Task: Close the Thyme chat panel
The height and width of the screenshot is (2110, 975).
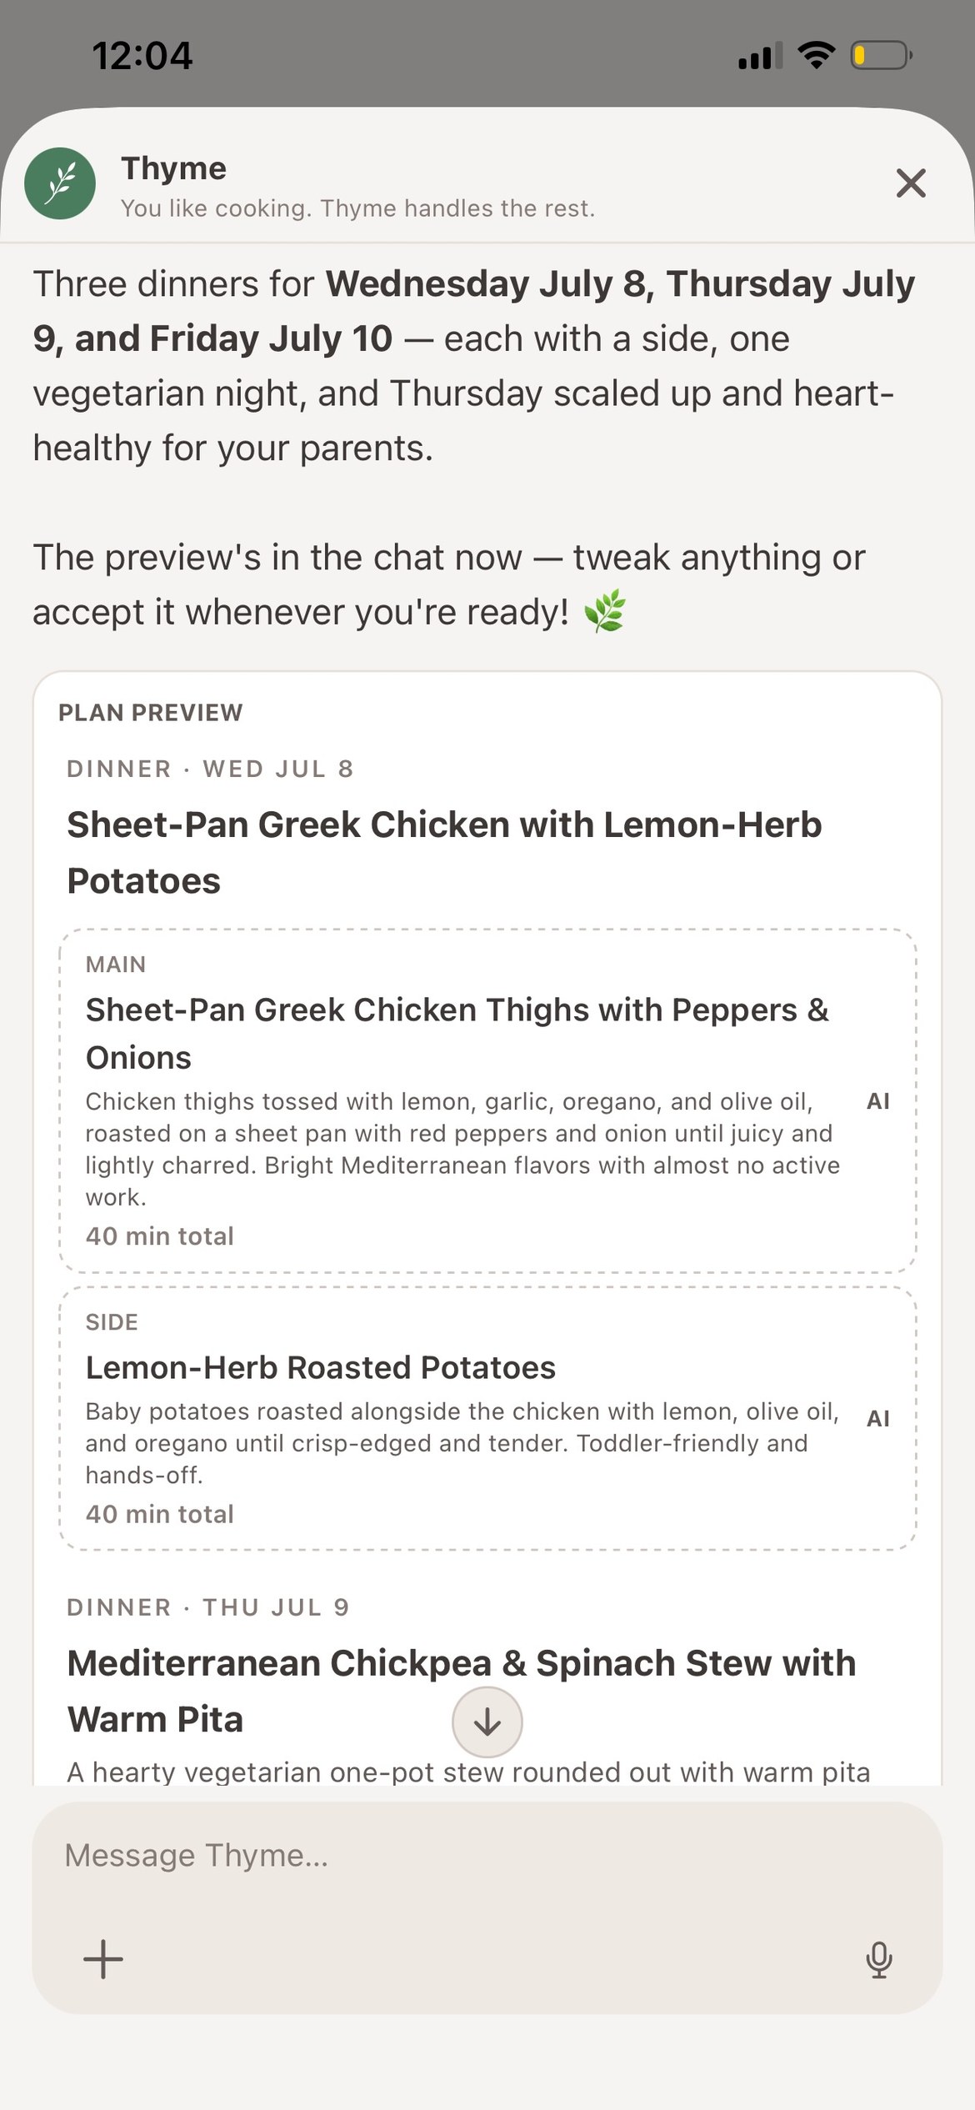Action: (x=911, y=183)
